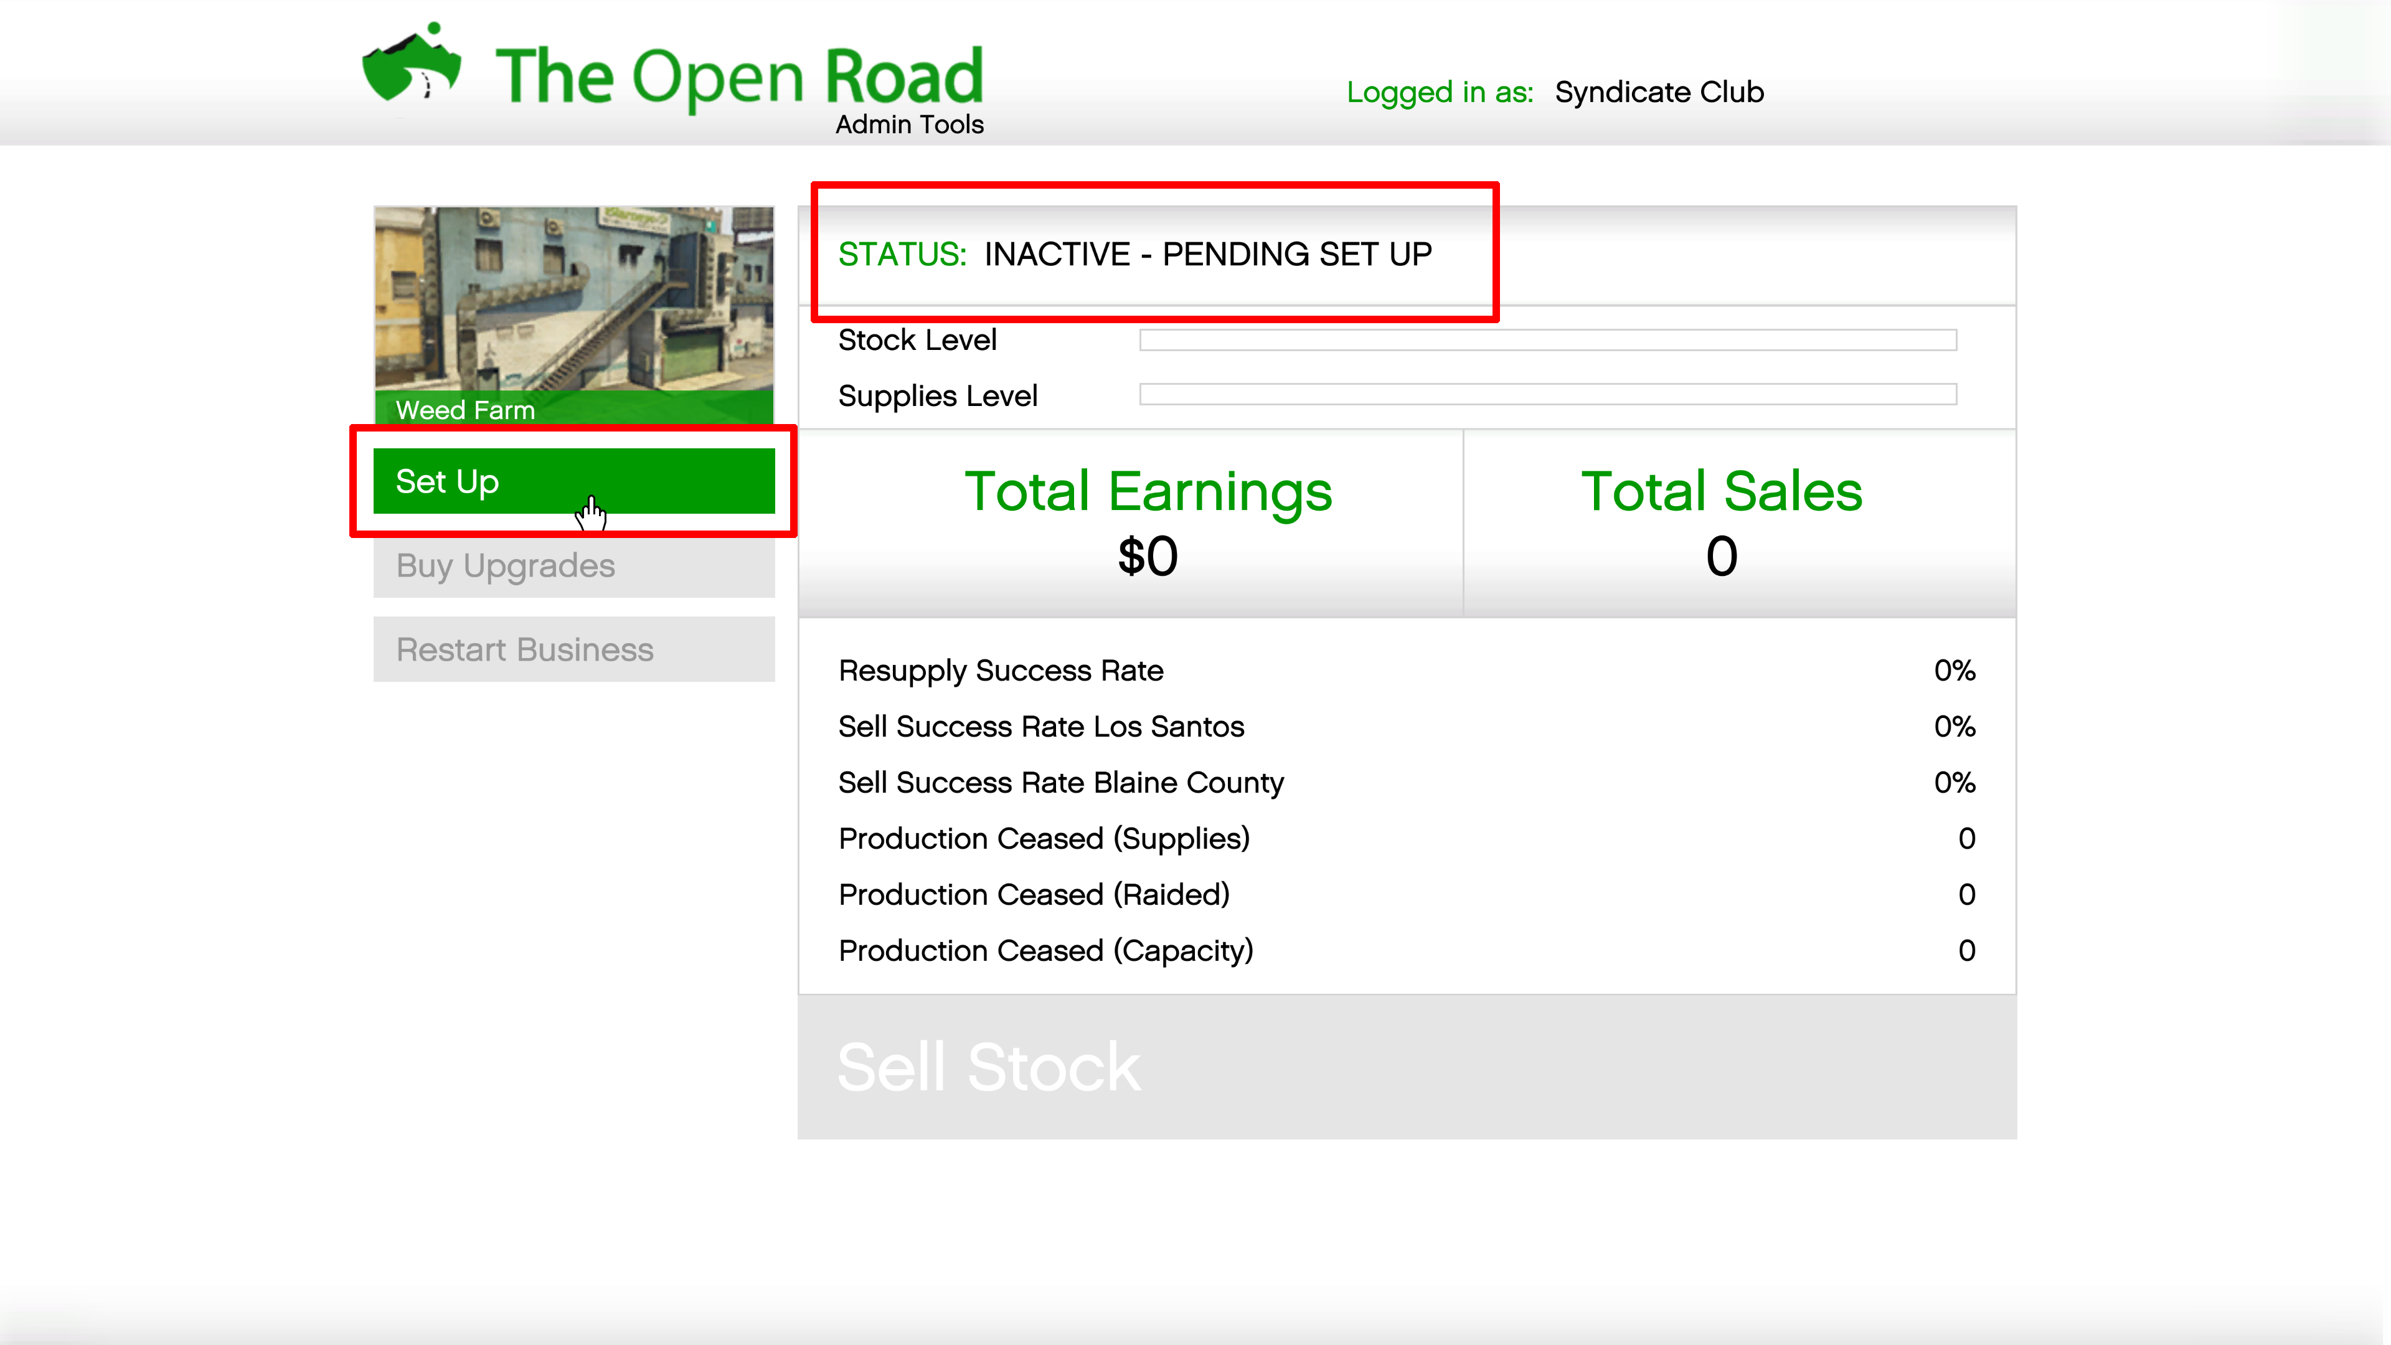Click the Production Ceased (Raided) row
Image resolution: width=2391 pixels, height=1345 pixels.
[1405, 894]
